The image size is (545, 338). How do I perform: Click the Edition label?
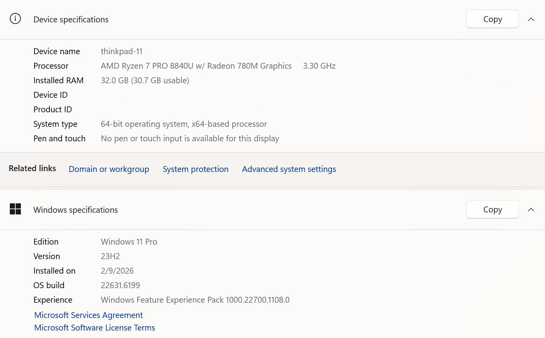pyautogui.click(x=46, y=241)
